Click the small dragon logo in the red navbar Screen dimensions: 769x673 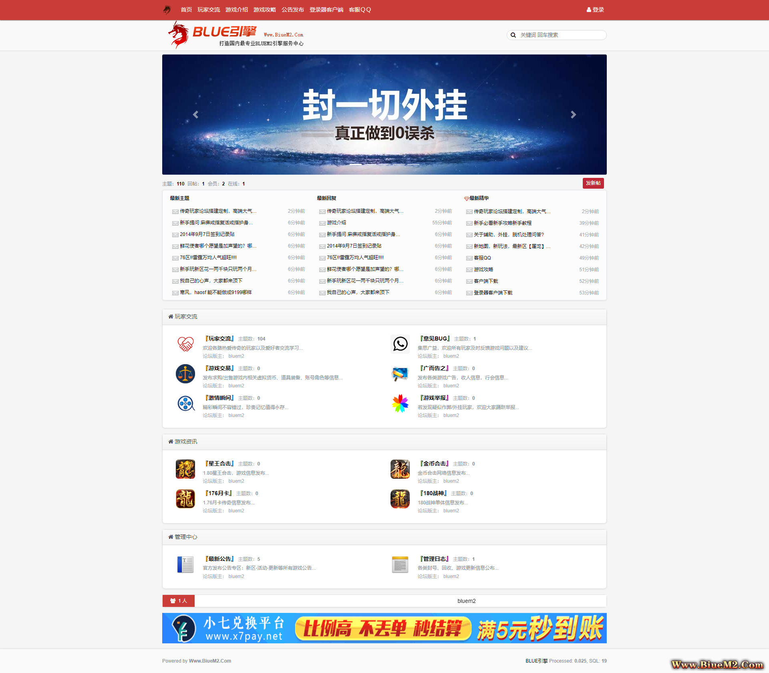167,10
